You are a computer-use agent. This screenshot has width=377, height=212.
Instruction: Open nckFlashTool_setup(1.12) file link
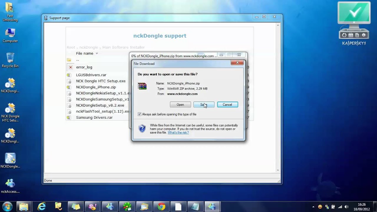pos(102,111)
